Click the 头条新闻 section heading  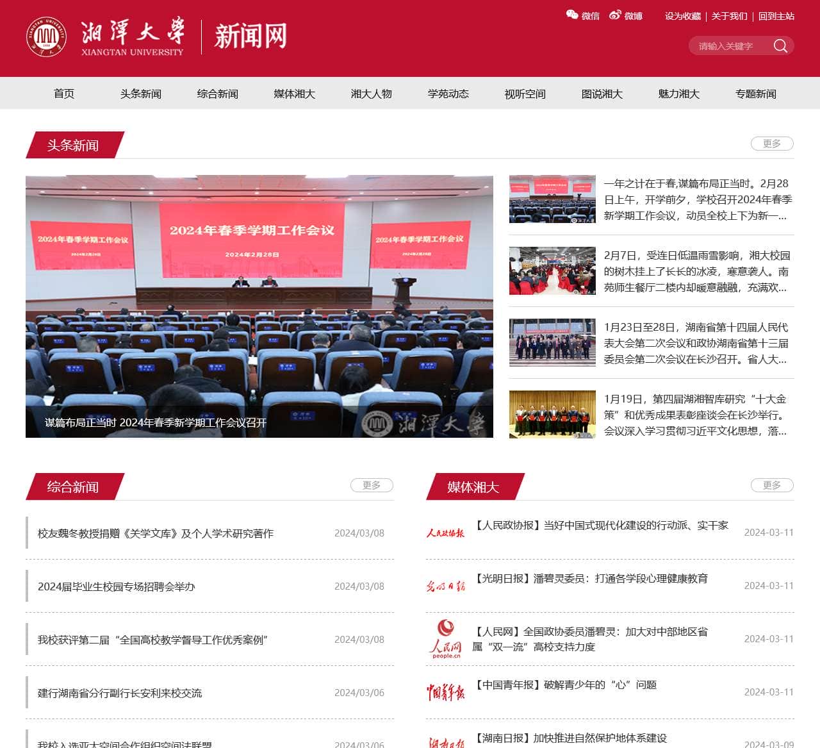pyautogui.click(x=73, y=145)
